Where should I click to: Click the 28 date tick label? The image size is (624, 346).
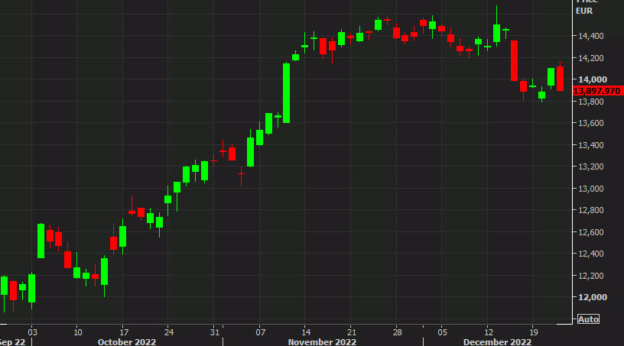click(397, 332)
